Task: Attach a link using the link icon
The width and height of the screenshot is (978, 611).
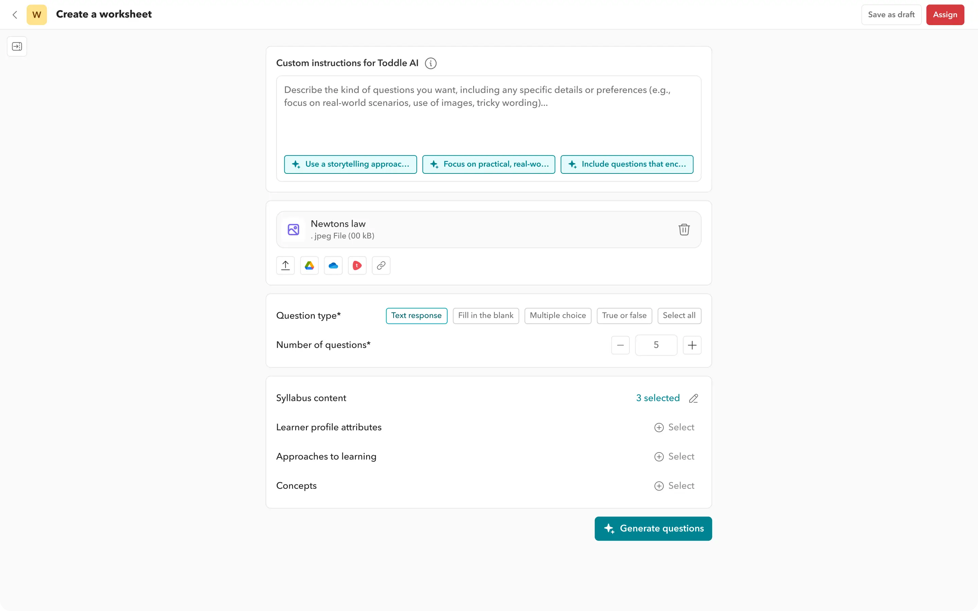Action: click(x=381, y=265)
